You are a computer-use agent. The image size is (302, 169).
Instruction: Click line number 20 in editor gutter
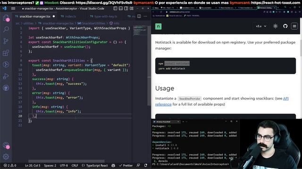pyautogui.click(x=20, y=116)
